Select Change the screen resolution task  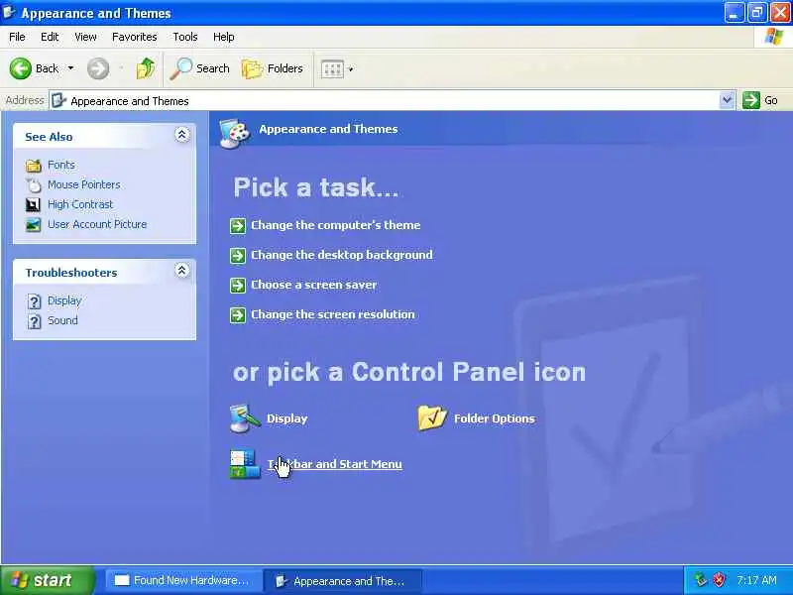pos(333,314)
